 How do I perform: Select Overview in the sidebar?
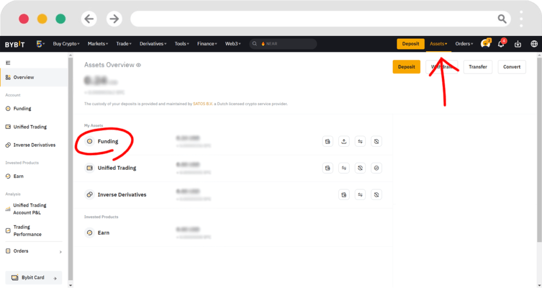pyautogui.click(x=34, y=77)
